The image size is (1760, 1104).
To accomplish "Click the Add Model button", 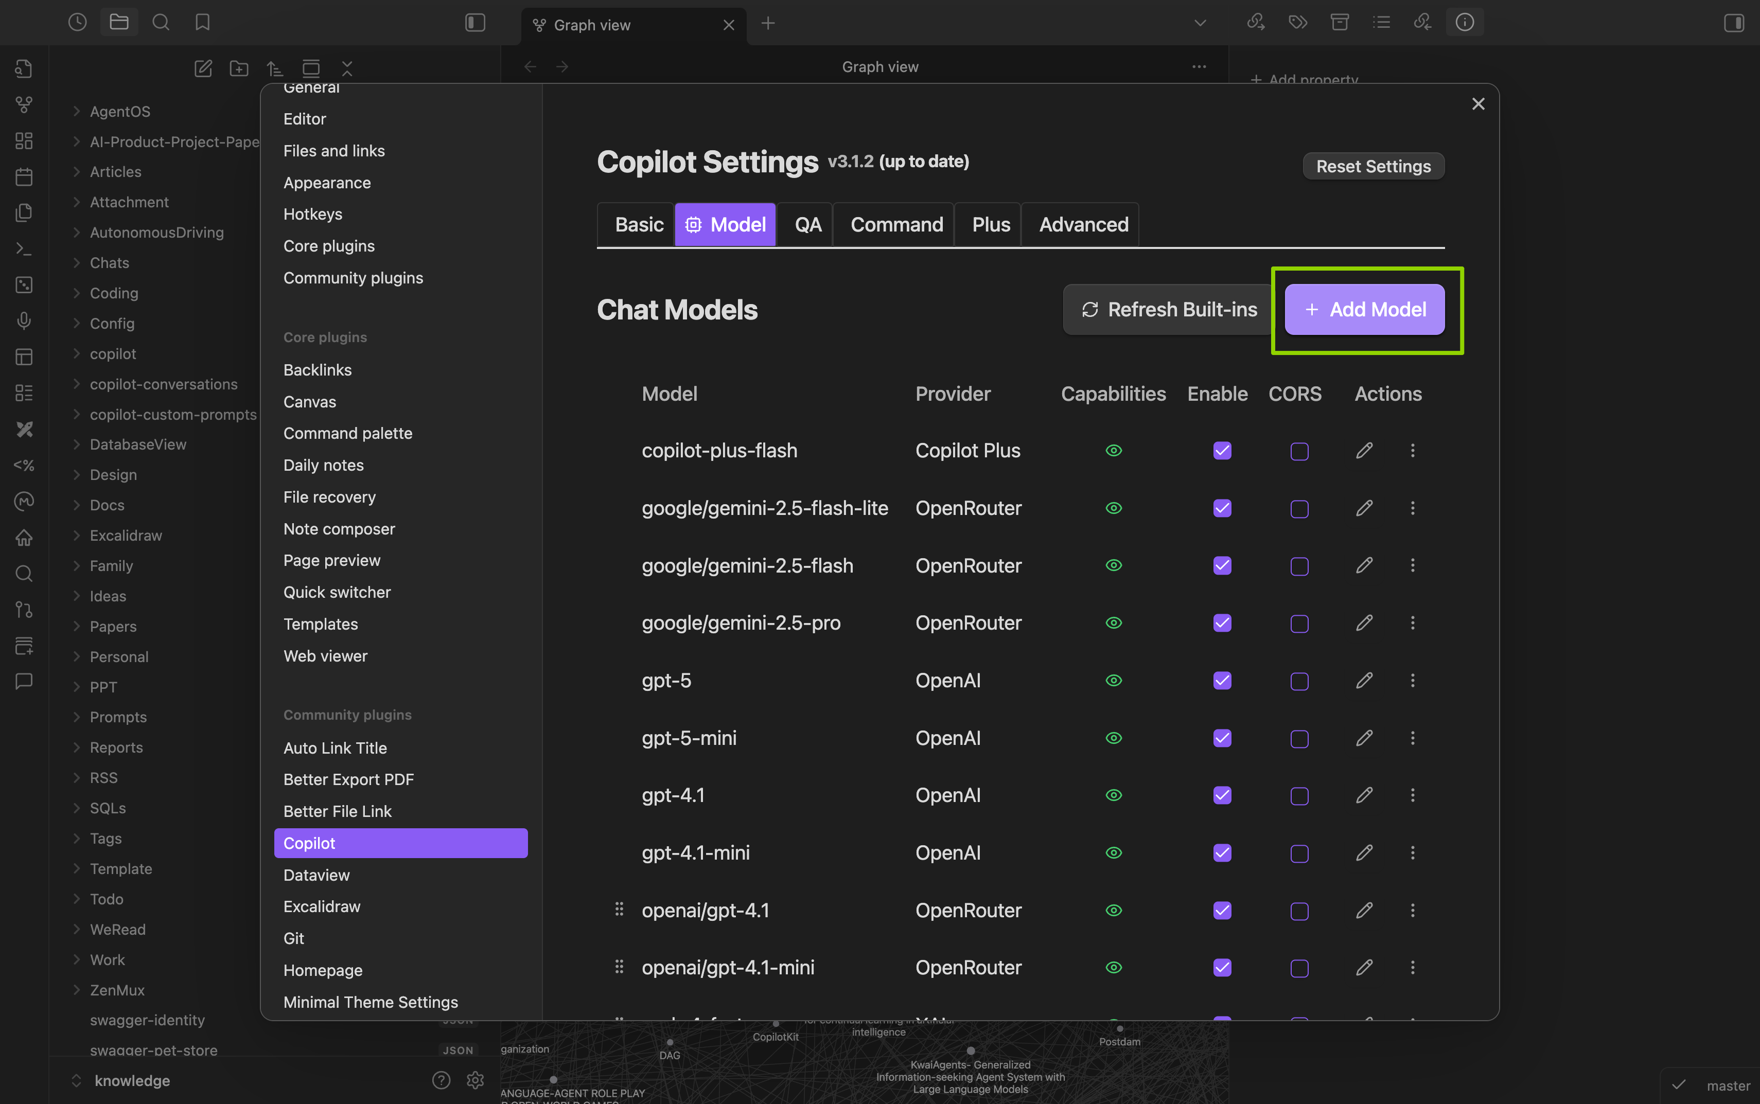I will [1364, 310].
